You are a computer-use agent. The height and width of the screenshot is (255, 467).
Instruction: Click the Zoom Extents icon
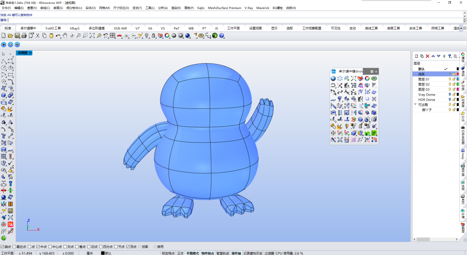(92, 36)
